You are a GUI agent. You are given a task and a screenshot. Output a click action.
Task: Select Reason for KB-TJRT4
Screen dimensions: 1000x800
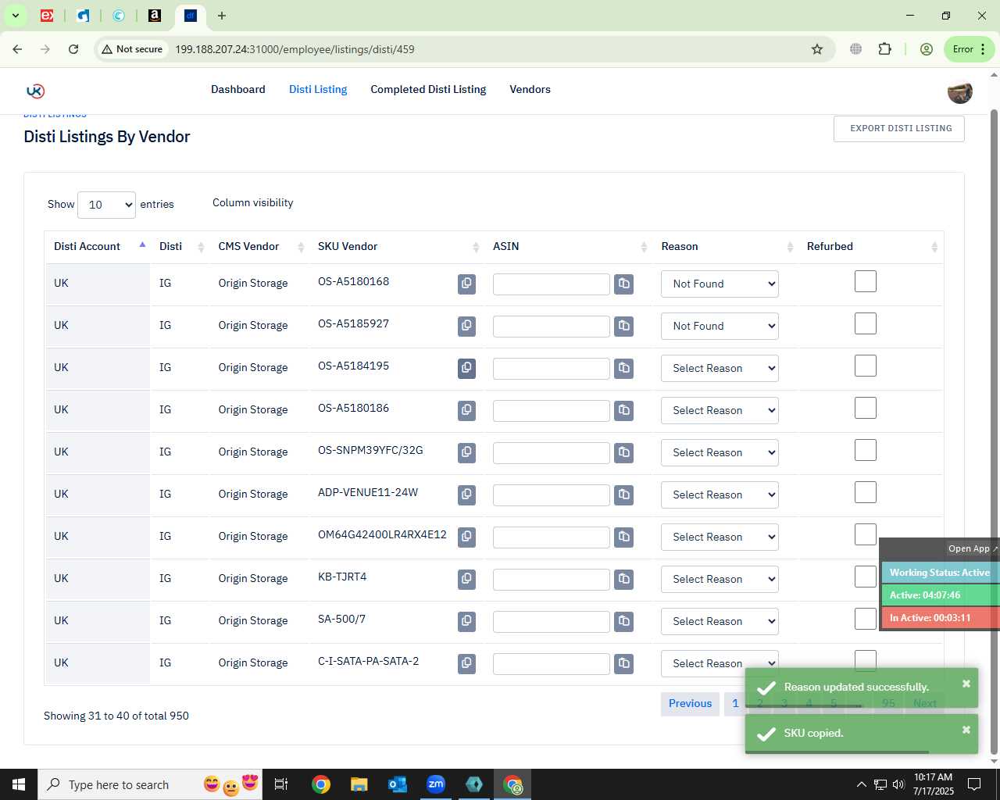(720, 579)
